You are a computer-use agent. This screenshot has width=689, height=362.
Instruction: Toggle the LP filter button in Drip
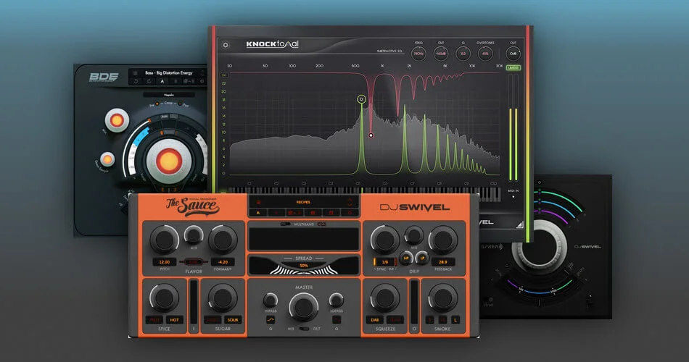[422, 258]
